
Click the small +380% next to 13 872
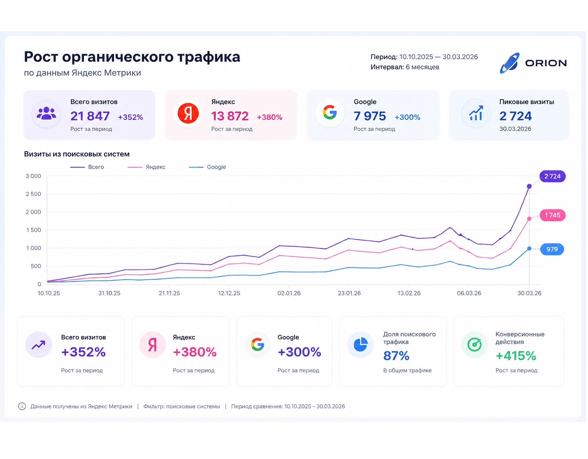tap(270, 117)
